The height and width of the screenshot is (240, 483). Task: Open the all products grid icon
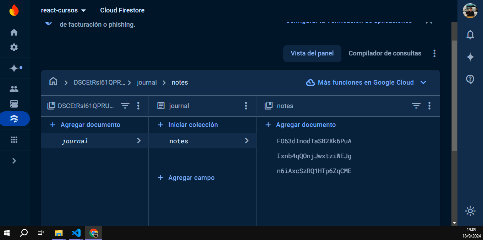click(14, 140)
